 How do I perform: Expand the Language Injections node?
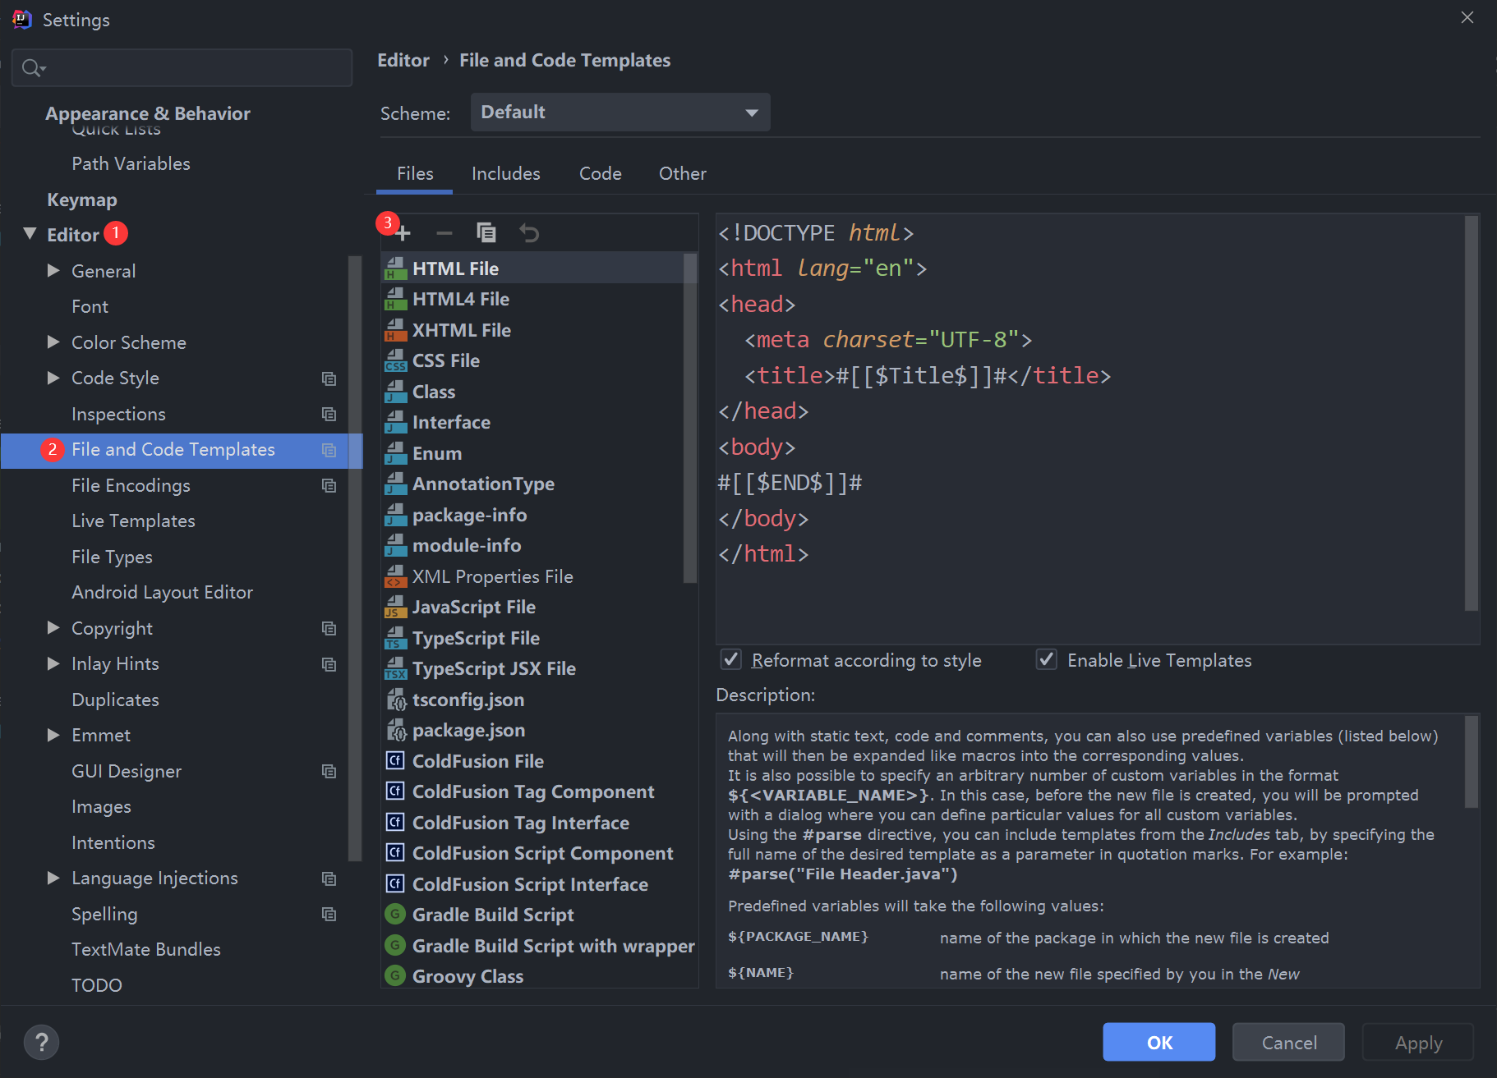[53, 878]
